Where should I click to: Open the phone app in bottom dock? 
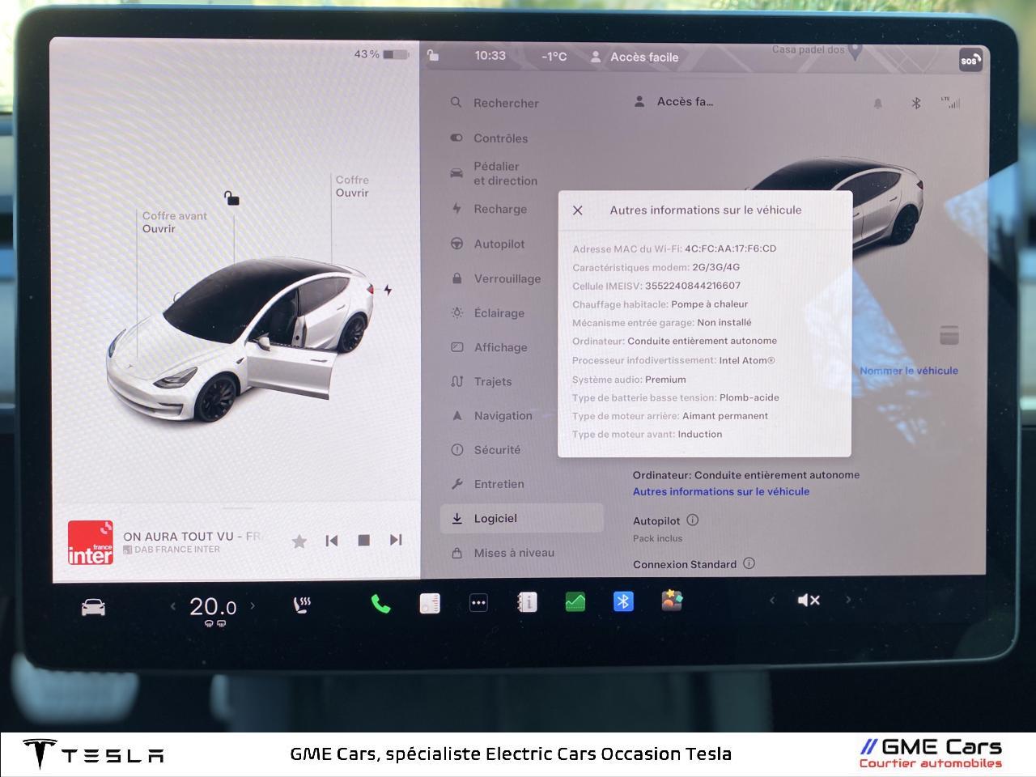coord(380,603)
